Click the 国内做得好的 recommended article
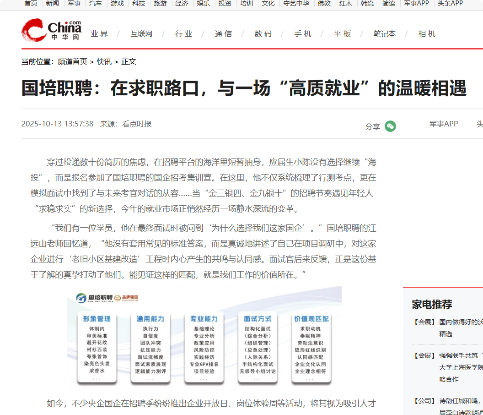This screenshot has height=415, width=483. (x=461, y=322)
